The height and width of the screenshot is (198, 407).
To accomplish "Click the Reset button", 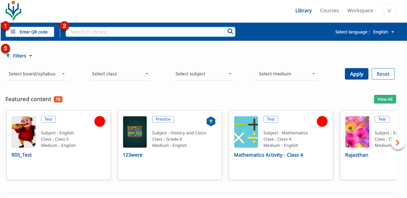I will (x=383, y=74).
